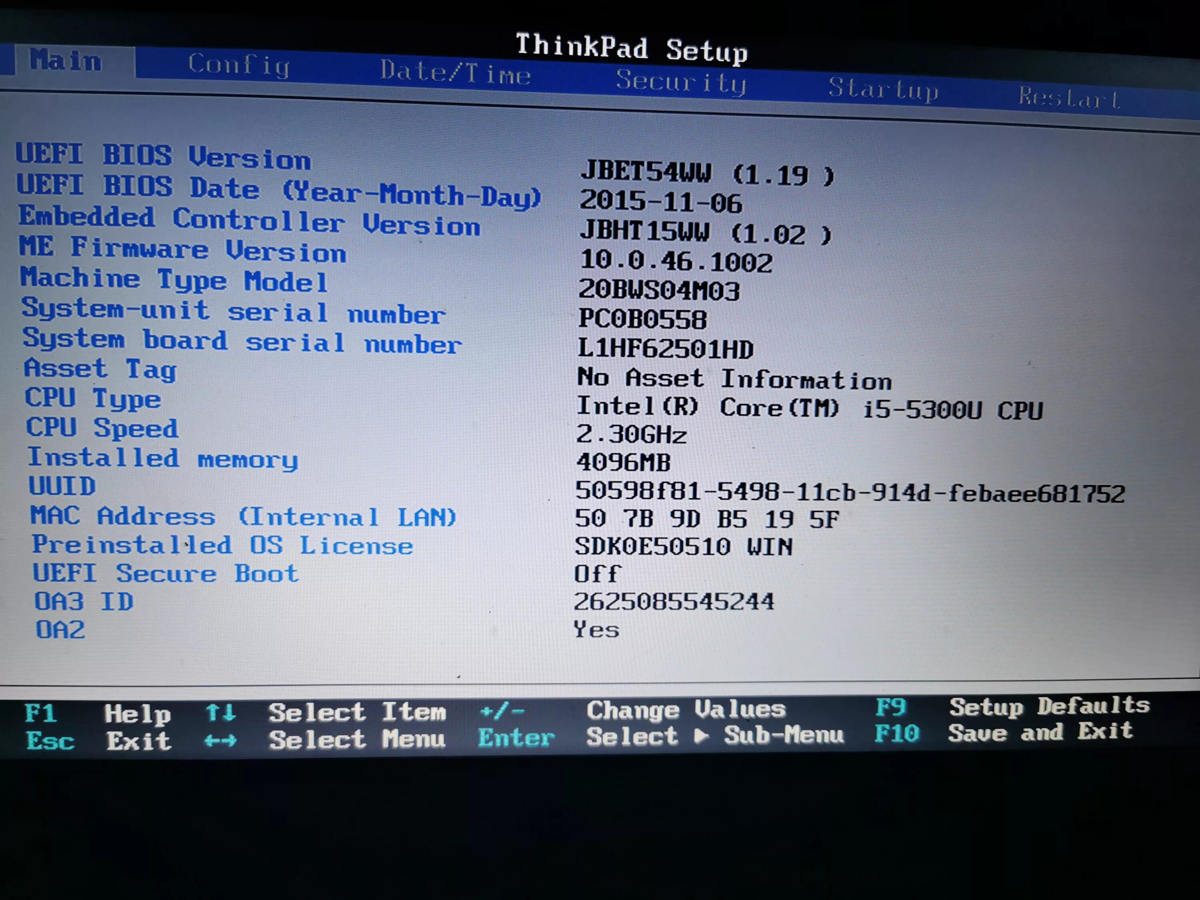1200x900 pixels.
Task: Select the Restart tab
Action: 1069,98
